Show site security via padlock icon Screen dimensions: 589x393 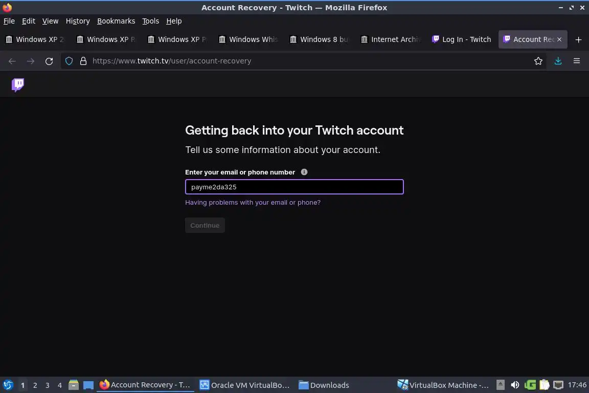point(83,61)
